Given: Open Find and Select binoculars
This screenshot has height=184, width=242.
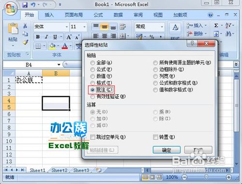Looking at the screenshot, I should (x=228, y=34).
